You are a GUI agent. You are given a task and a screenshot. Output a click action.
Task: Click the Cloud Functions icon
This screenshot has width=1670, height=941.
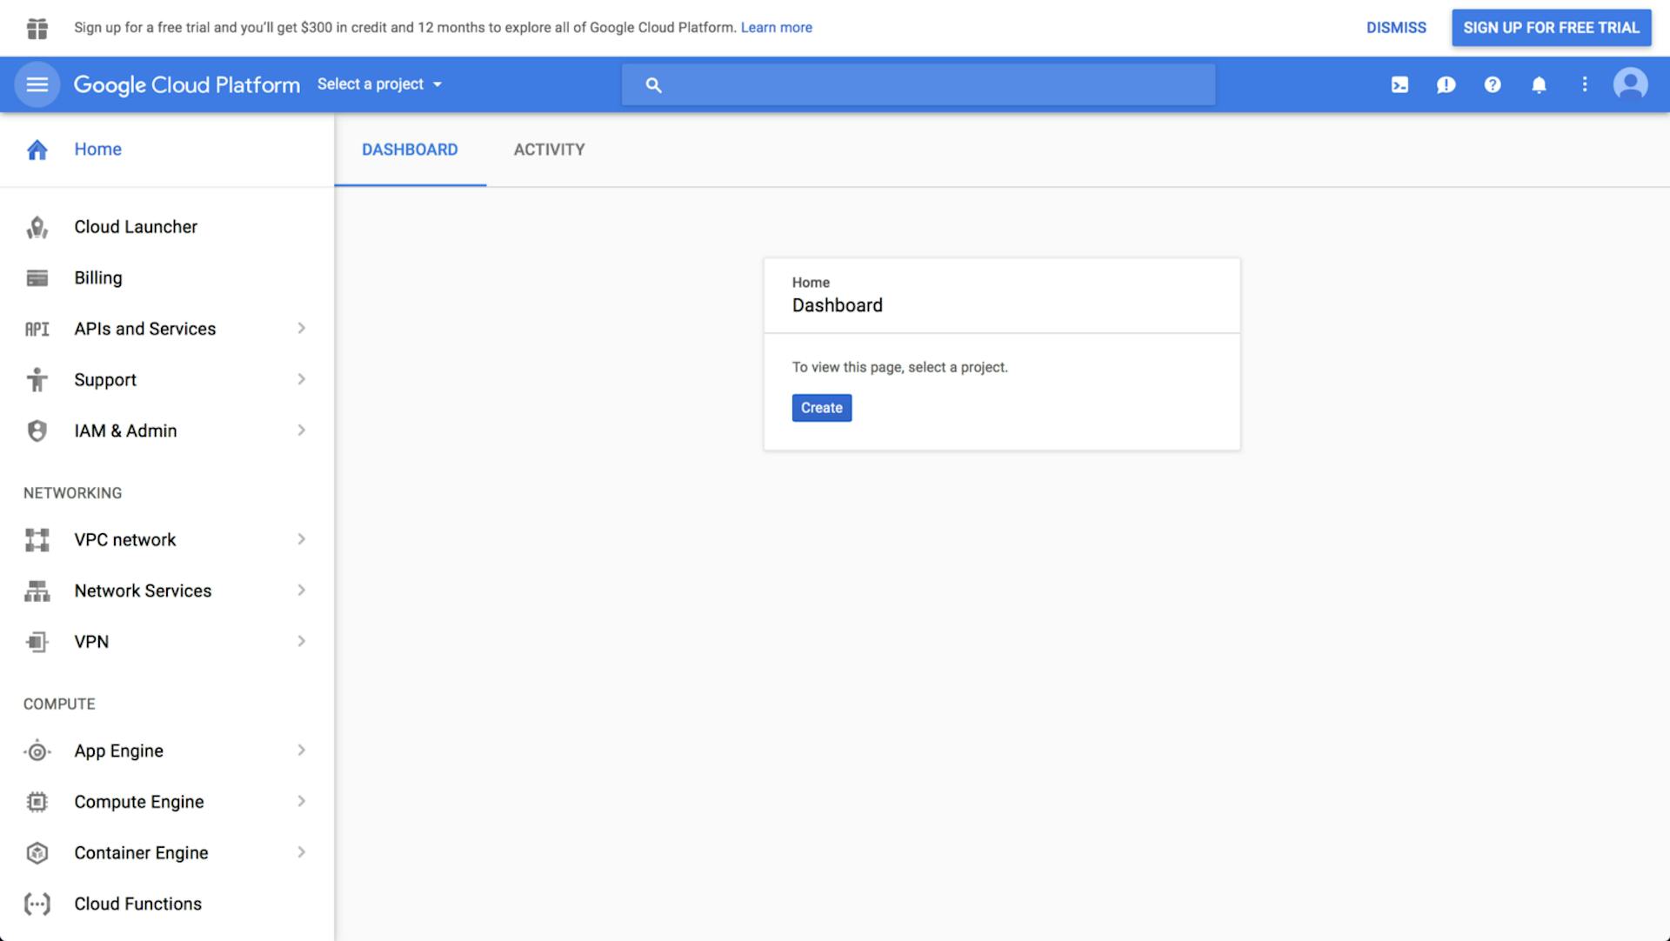37,904
